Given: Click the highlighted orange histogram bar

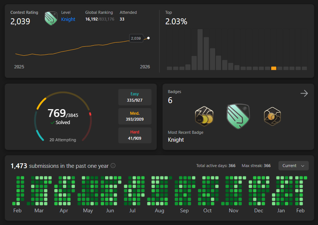Looking at the screenshot, I should tap(273, 68).
